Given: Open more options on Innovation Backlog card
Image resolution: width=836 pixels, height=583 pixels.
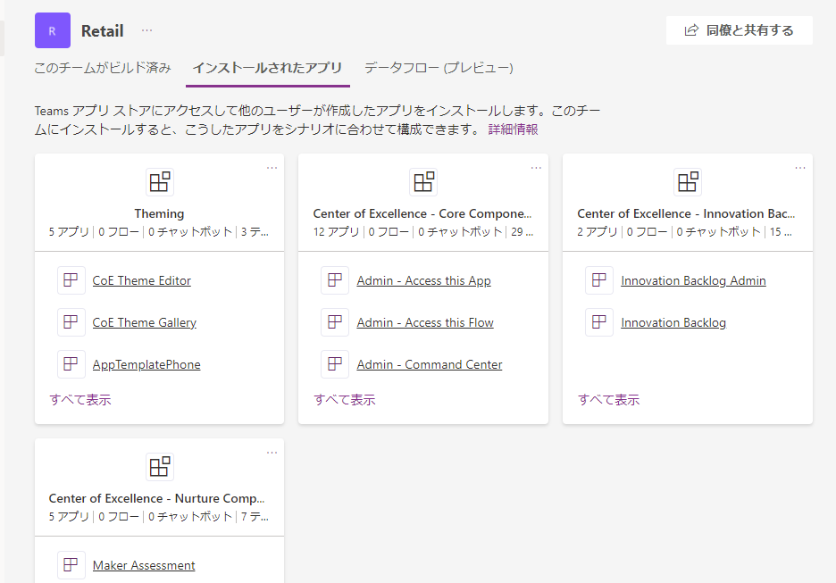Looking at the screenshot, I should [x=800, y=168].
